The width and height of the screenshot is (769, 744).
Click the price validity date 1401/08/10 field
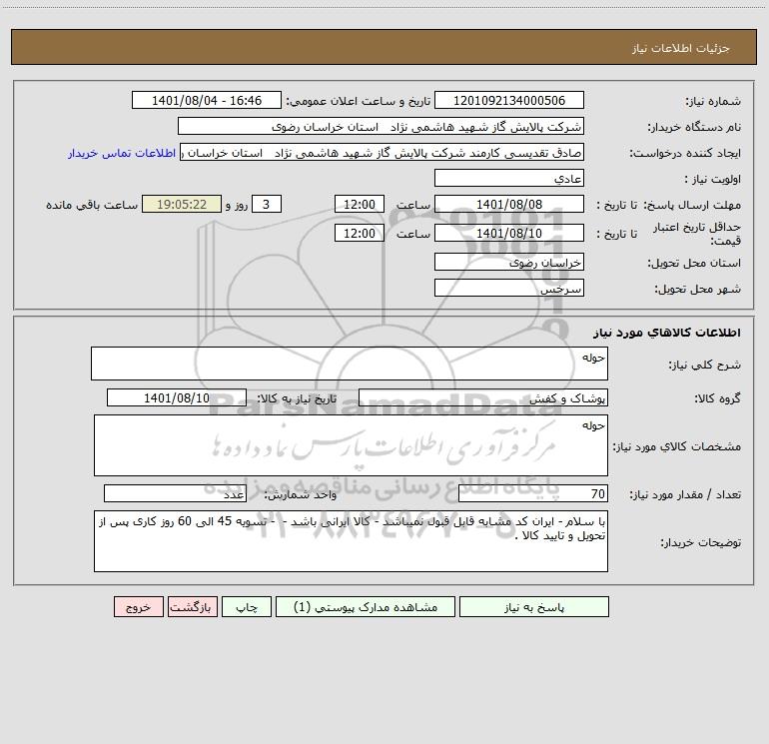tap(509, 233)
